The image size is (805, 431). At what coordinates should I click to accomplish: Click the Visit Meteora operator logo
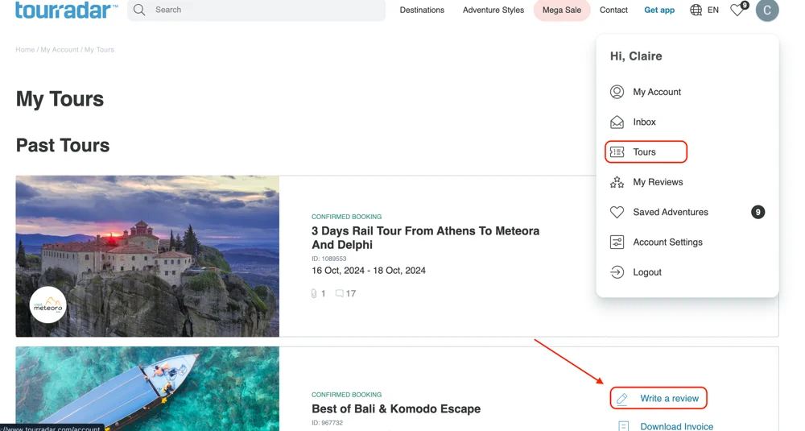click(x=47, y=305)
